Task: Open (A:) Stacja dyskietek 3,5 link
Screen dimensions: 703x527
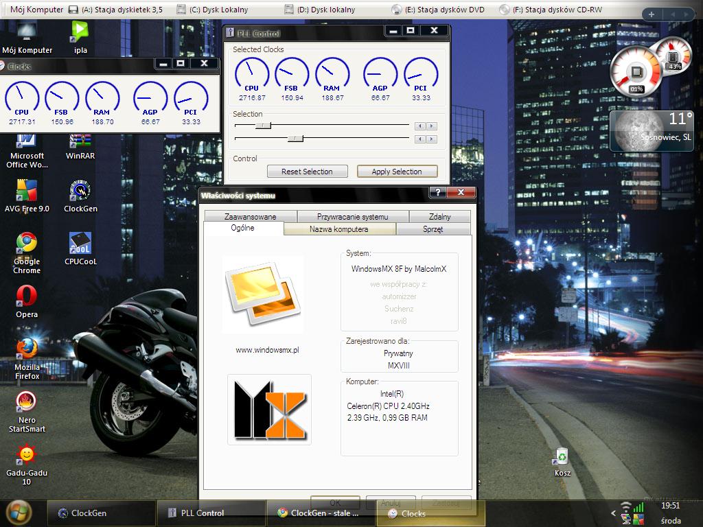Action: [115, 10]
